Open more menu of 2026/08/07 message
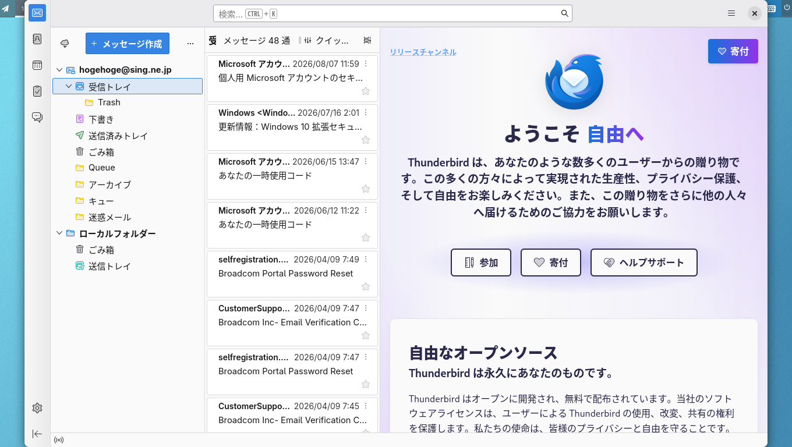The width and height of the screenshot is (792, 447). [366, 64]
